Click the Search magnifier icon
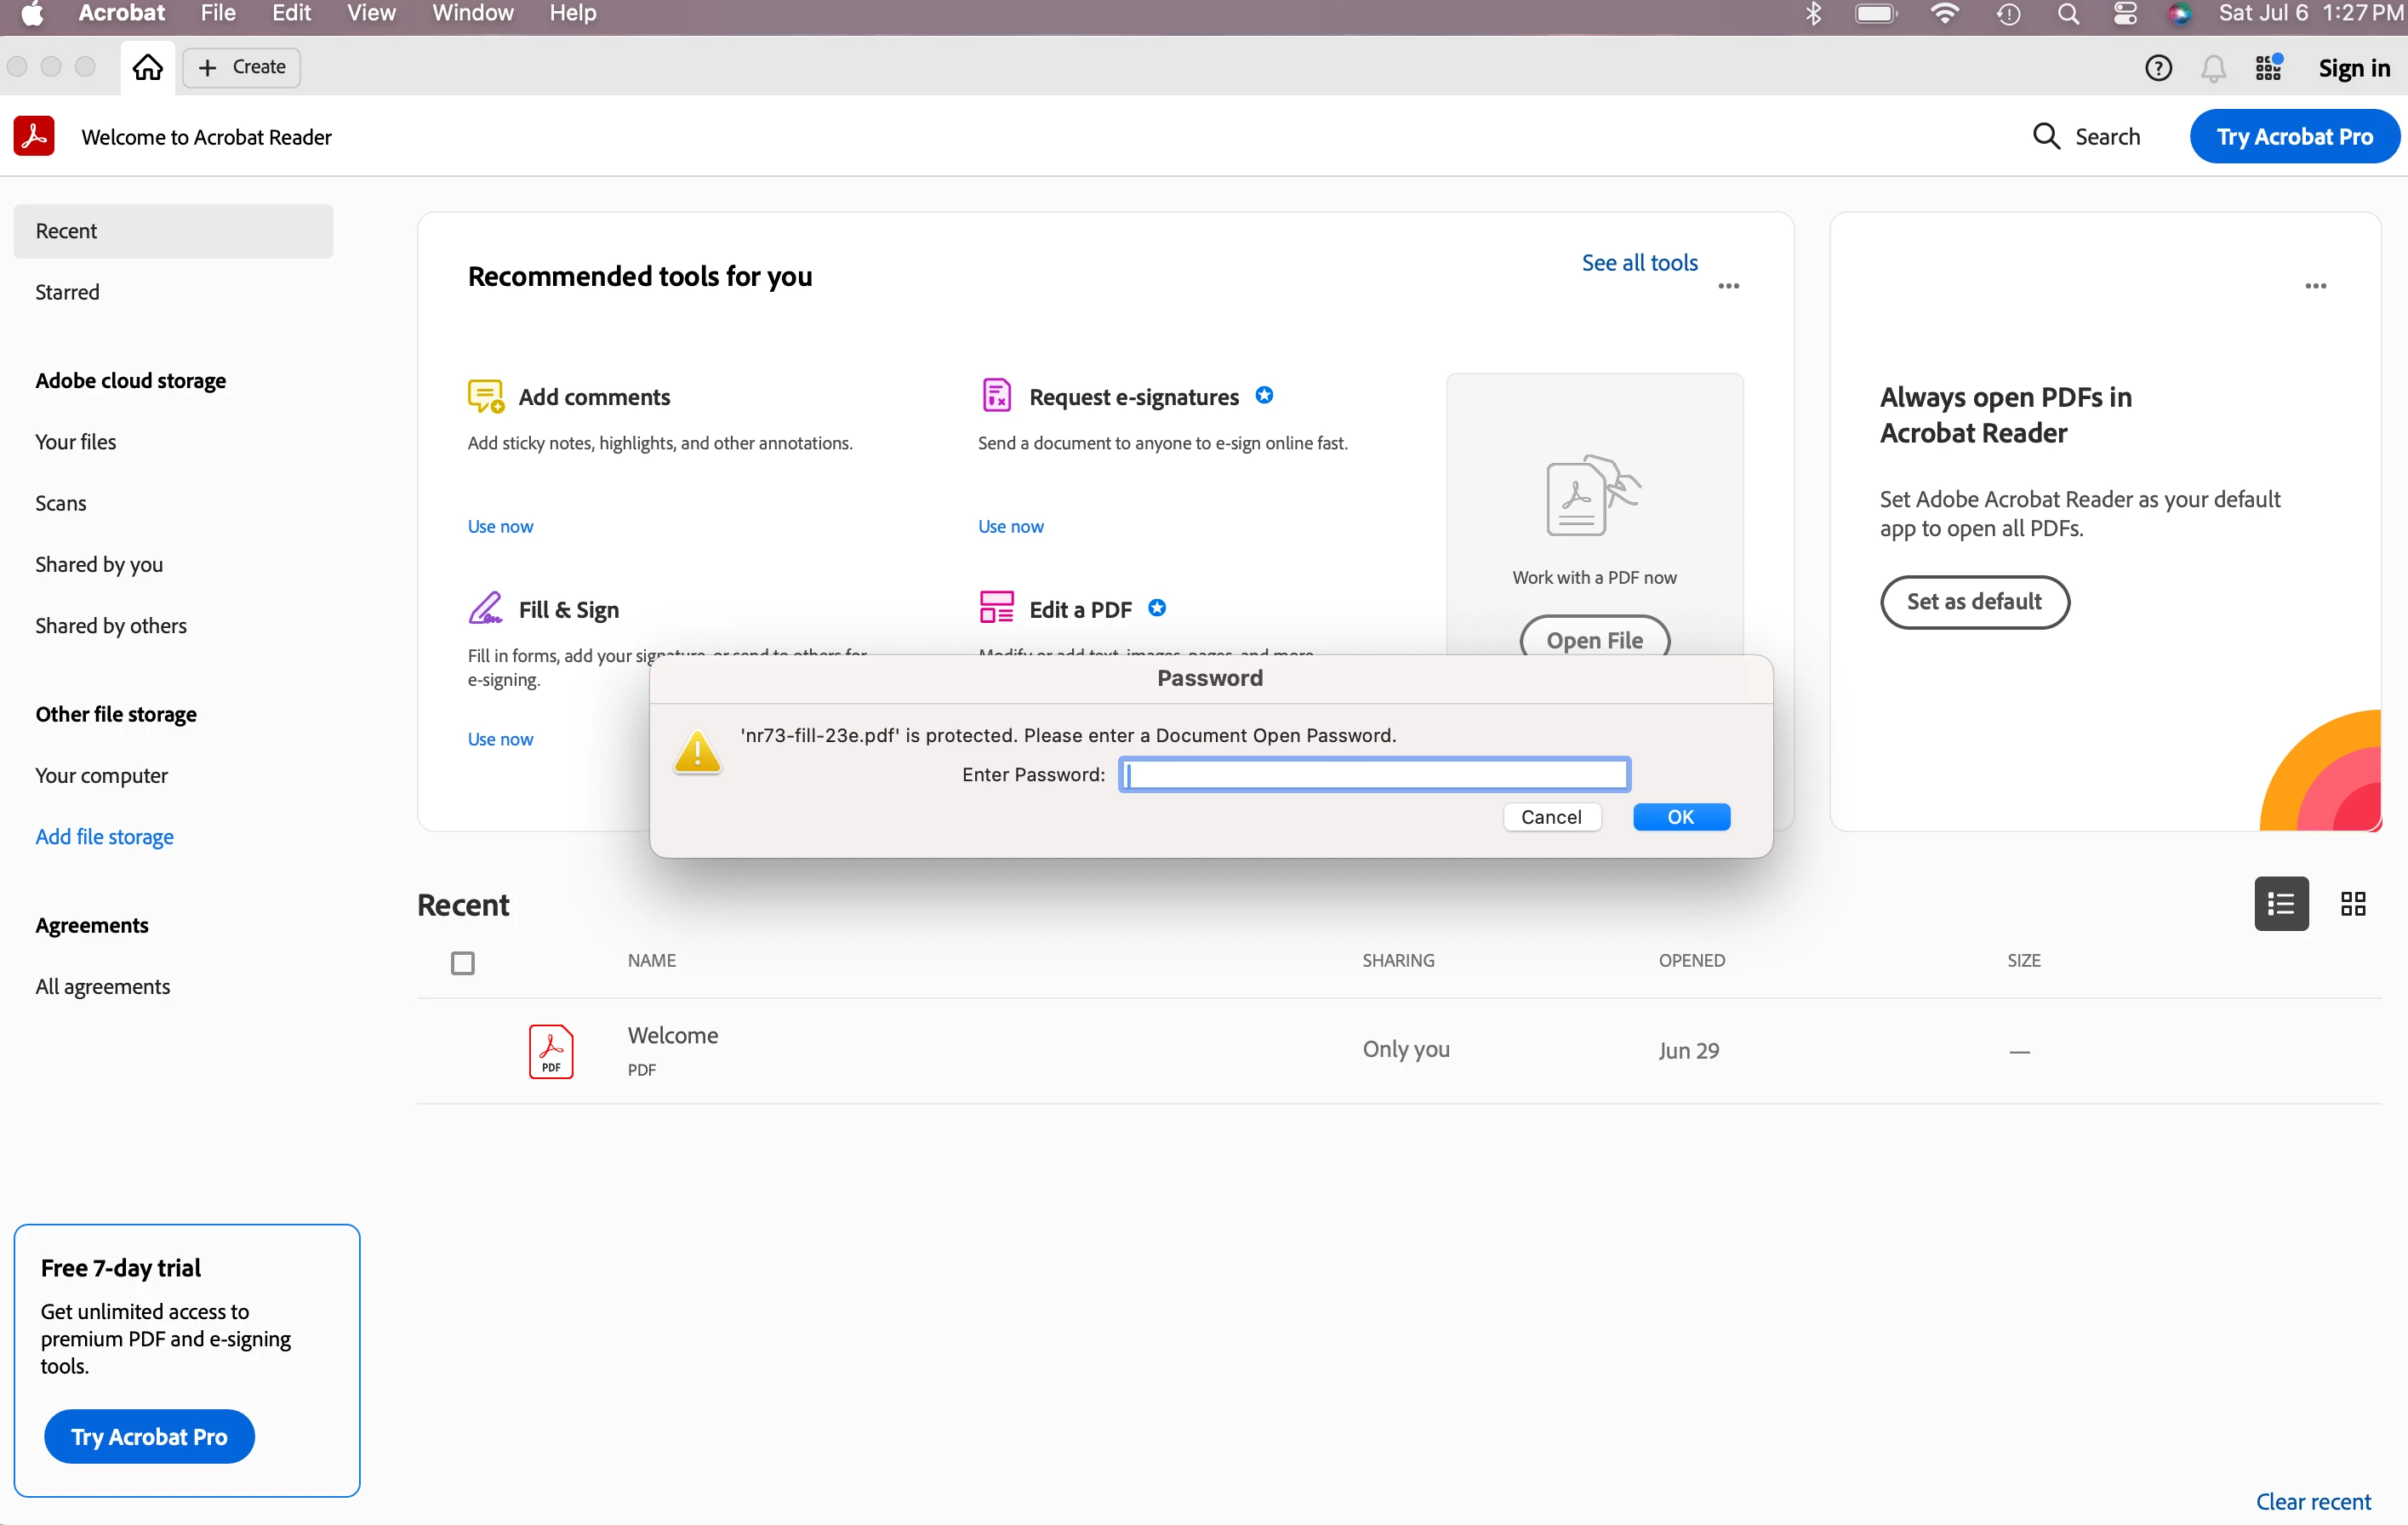This screenshot has height=1525, width=2408. tap(2046, 136)
